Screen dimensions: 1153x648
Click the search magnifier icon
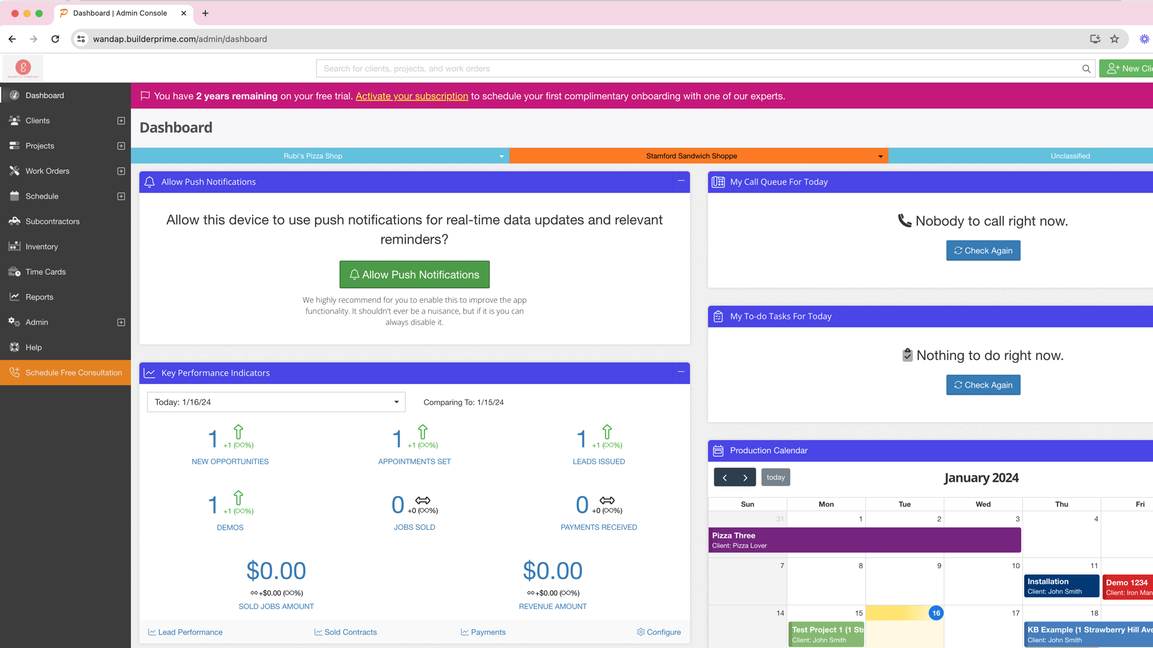point(1086,69)
